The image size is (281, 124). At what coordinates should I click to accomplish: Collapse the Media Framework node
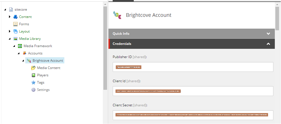pyautogui.click(x=14, y=46)
